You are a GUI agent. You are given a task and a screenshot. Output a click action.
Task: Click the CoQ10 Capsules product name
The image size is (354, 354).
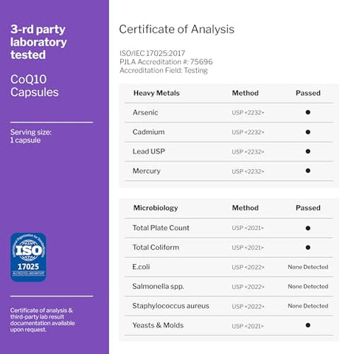click(x=35, y=86)
